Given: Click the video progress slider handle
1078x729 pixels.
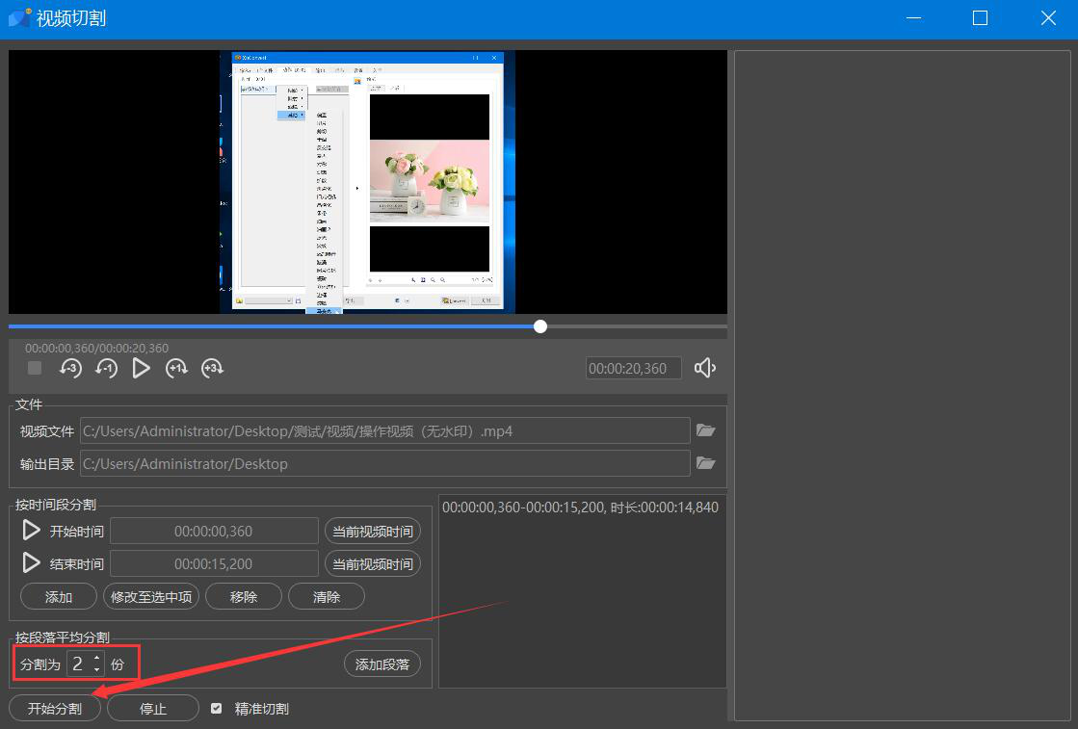Looking at the screenshot, I should coord(540,326).
